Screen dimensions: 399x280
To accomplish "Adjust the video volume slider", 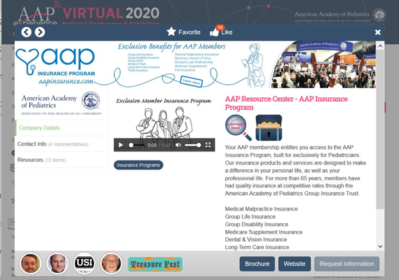I will click(x=192, y=145).
